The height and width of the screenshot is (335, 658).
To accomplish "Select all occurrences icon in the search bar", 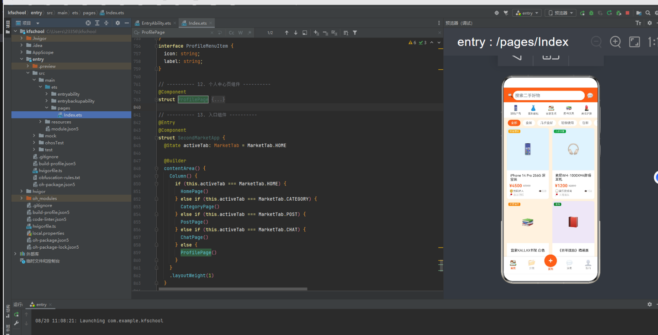I will (x=334, y=33).
